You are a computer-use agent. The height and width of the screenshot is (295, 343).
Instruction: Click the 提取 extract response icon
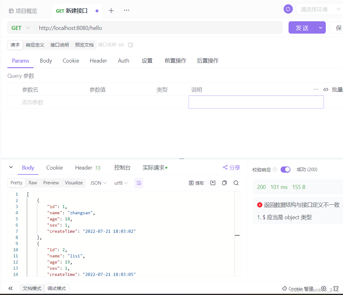[196, 182]
